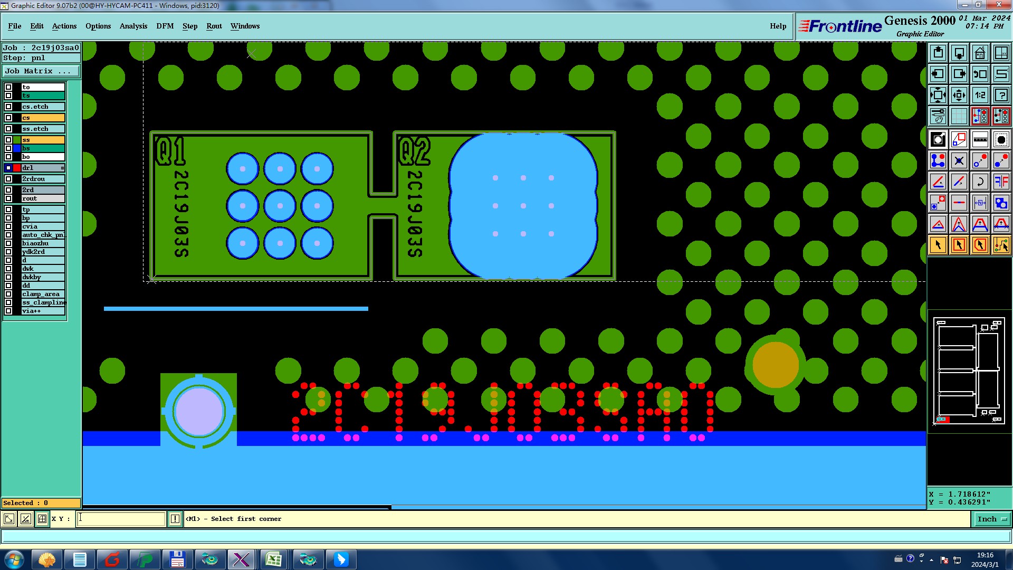Click the Home view icon
This screenshot has height=570, width=1013.
pyautogui.click(x=980, y=53)
